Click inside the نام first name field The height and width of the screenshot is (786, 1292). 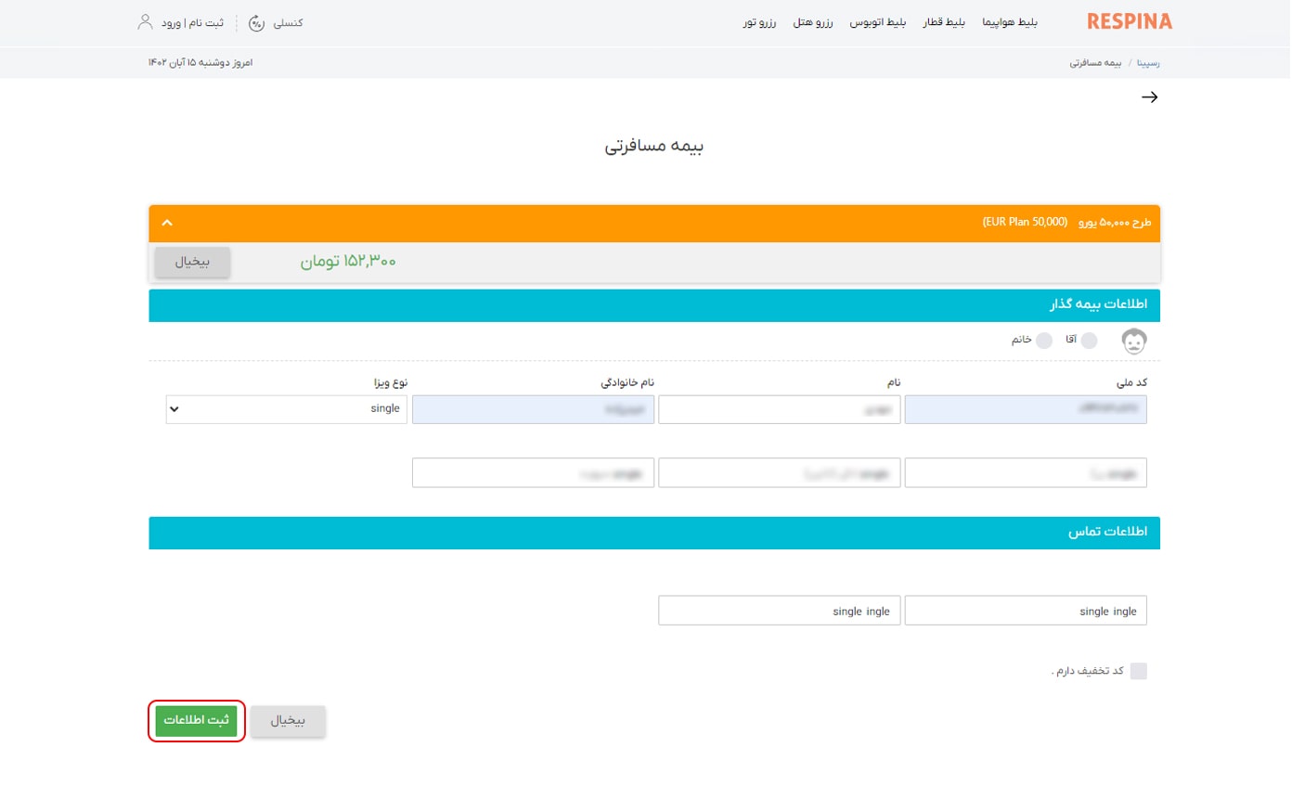click(x=779, y=408)
